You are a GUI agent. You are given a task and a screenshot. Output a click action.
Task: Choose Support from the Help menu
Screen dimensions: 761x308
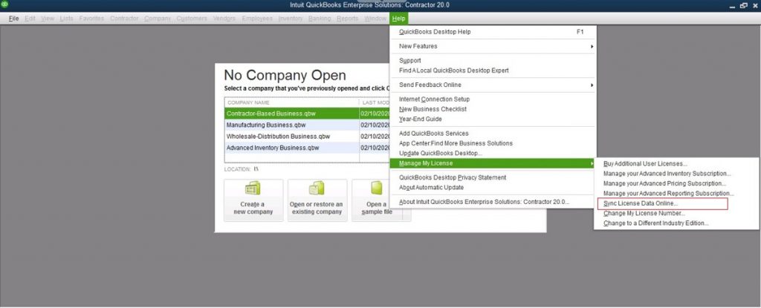493,61
